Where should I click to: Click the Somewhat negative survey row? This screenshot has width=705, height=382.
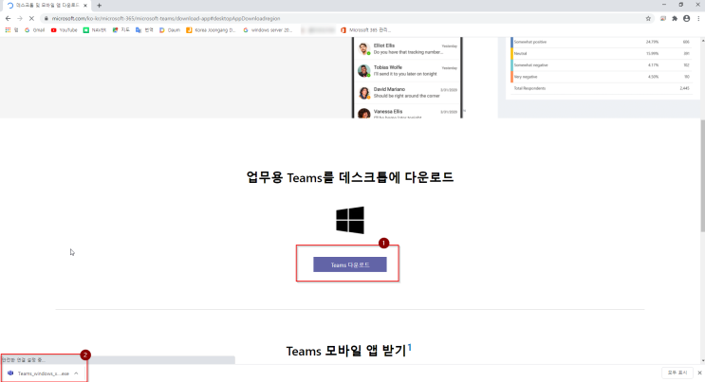[x=602, y=65]
